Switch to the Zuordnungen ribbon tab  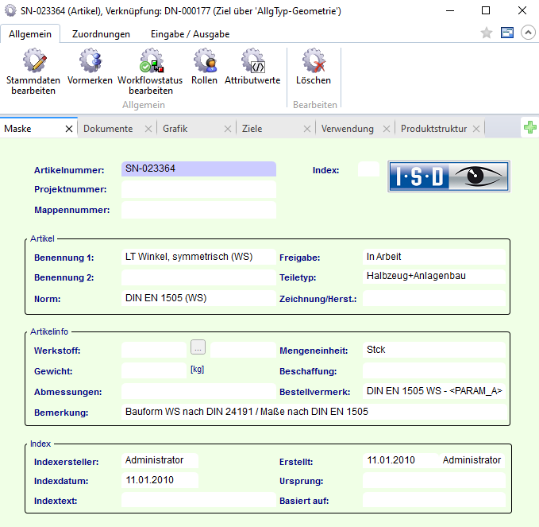point(101,34)
